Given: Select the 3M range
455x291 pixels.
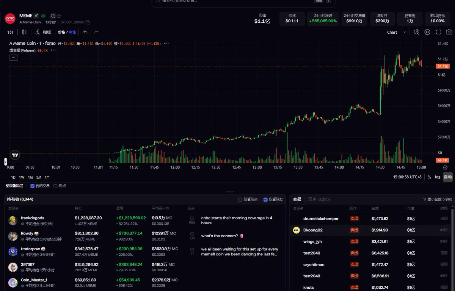Looking at the screenshot, I should click(39, 177).
